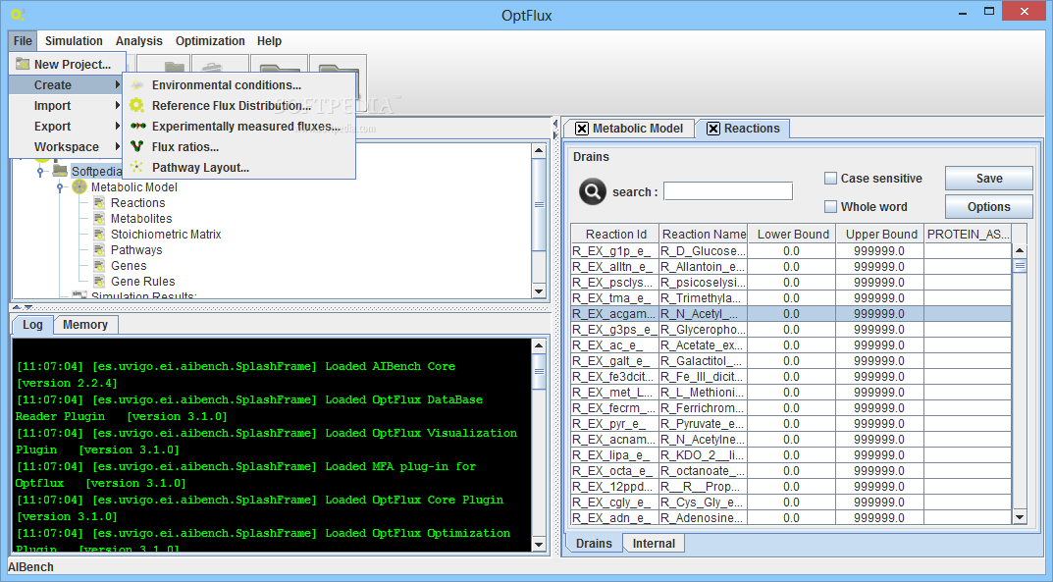Grab the reactions table scrollbar thumb
1053x582 pixels.
click(1020, 266)
